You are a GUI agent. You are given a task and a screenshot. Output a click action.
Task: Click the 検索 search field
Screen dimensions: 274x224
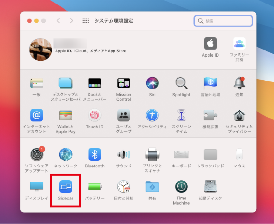click(x=223, y=21)
